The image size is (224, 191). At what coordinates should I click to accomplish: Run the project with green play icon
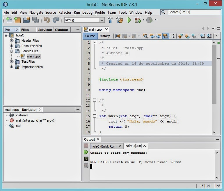(129, 20)
